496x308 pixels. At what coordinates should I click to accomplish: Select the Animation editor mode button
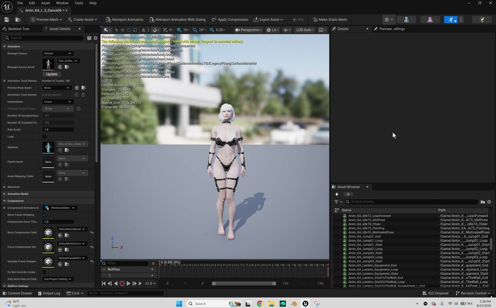(x=451, y=19)
